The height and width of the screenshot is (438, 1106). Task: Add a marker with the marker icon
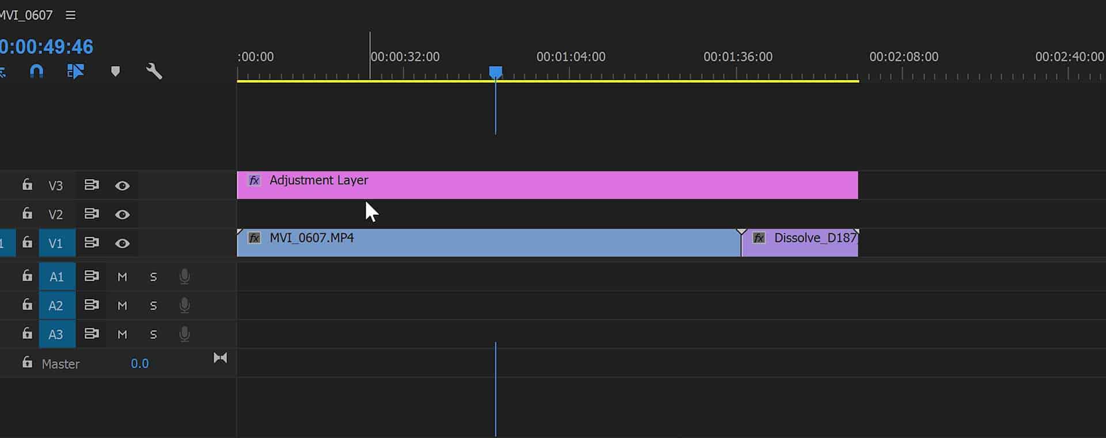(x=115, y=71)
